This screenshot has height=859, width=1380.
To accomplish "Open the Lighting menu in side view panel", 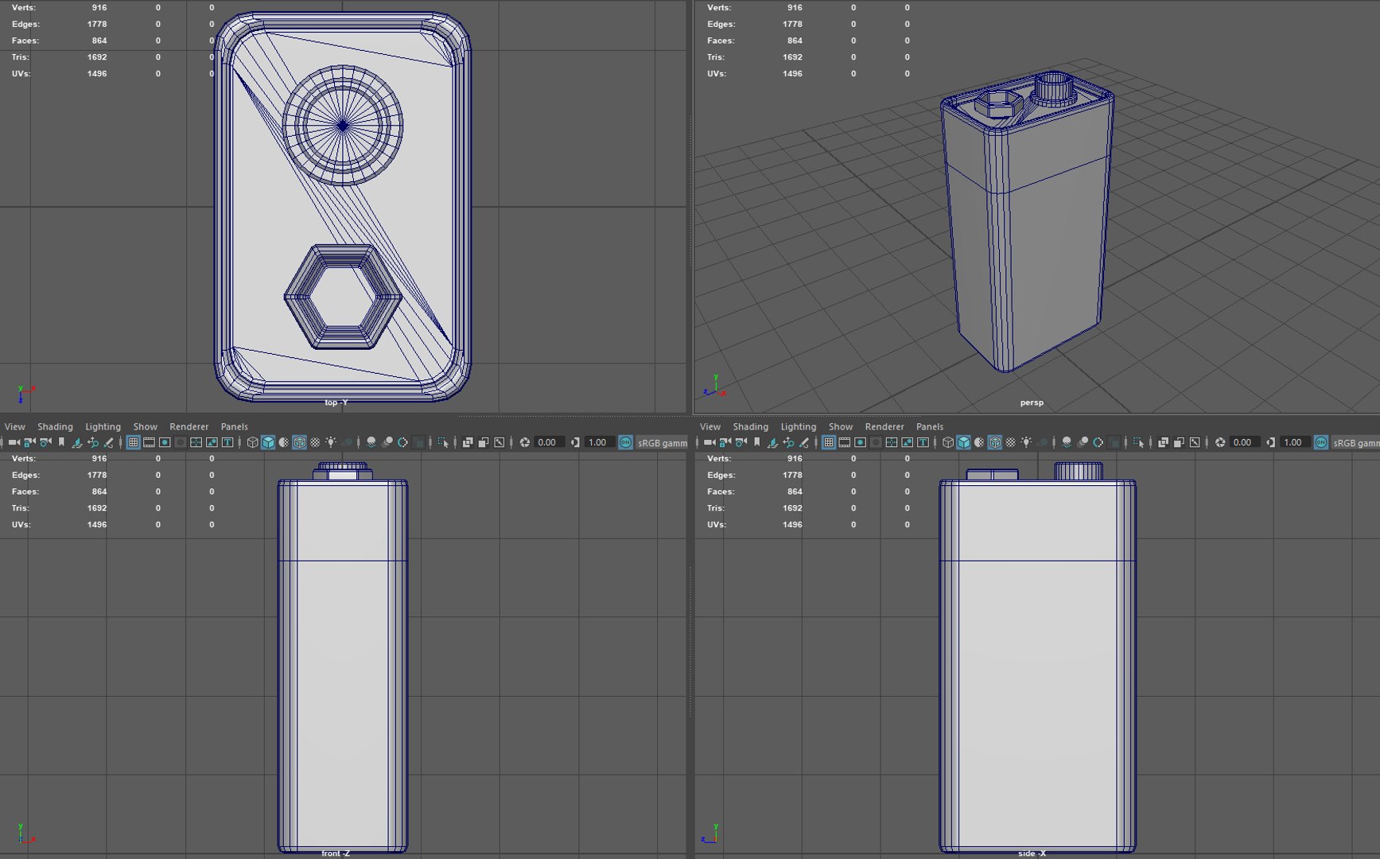I will (x=799, y=427).
